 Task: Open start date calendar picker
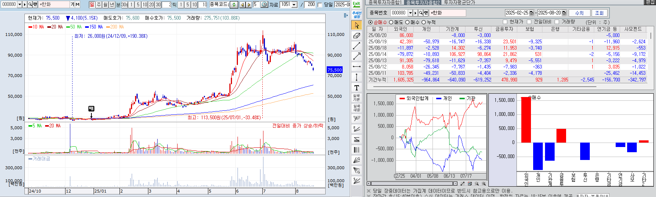531,13
